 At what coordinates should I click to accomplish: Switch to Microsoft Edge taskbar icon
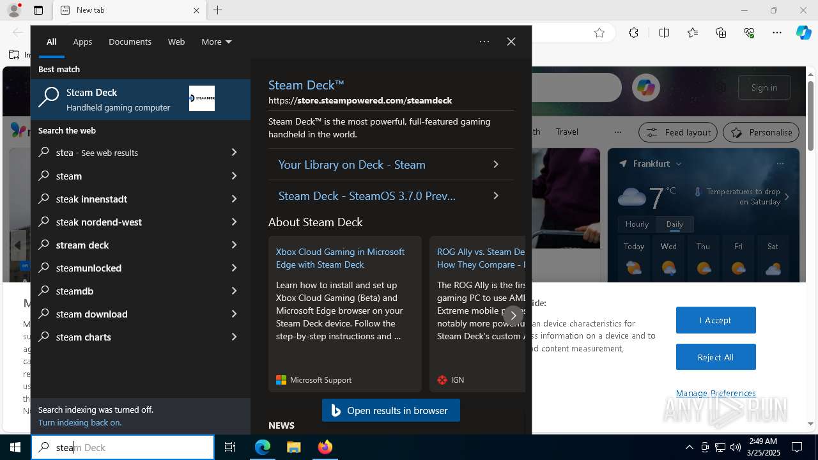(x=263, y=447)
